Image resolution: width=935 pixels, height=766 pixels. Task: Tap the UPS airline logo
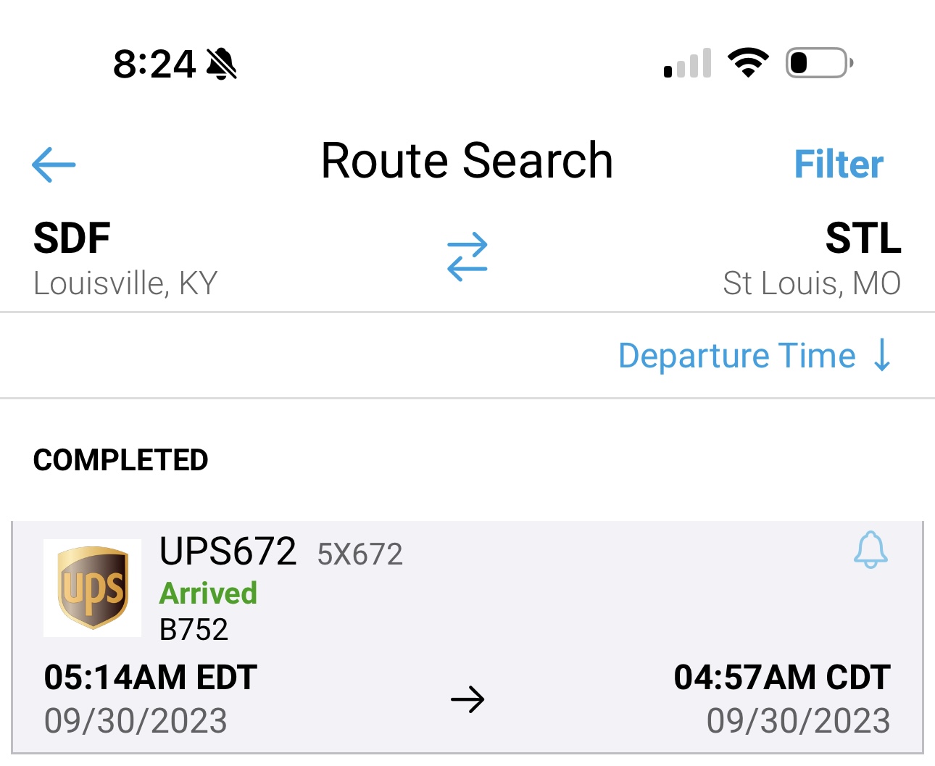93,588
